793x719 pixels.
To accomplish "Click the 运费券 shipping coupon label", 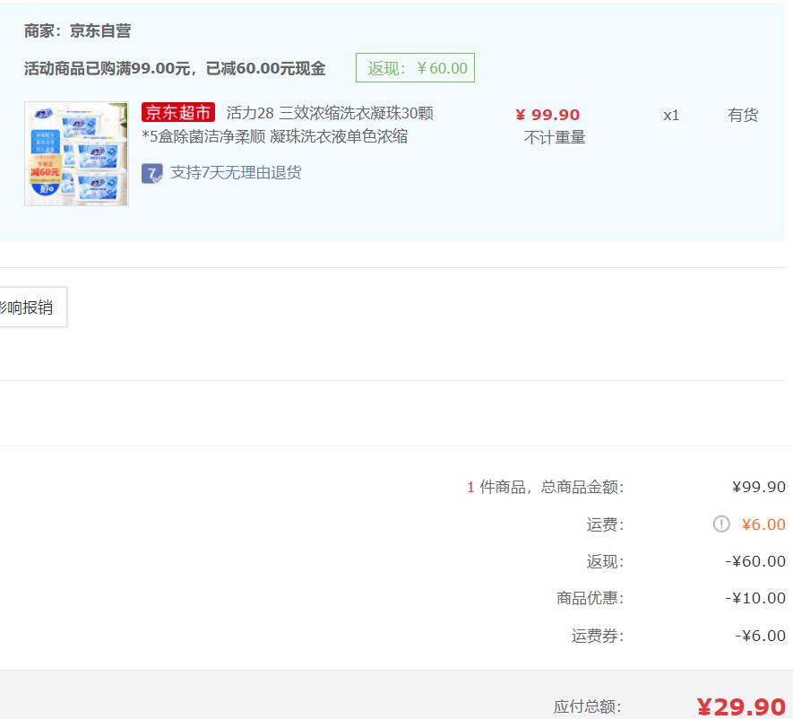I will point(597,636).
